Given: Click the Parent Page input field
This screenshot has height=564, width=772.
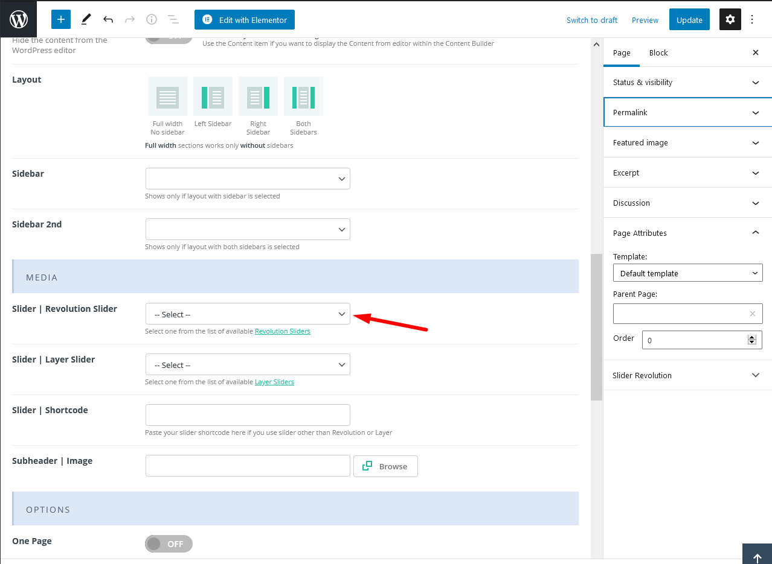Looking at the screenshot, I should (687, 314).
